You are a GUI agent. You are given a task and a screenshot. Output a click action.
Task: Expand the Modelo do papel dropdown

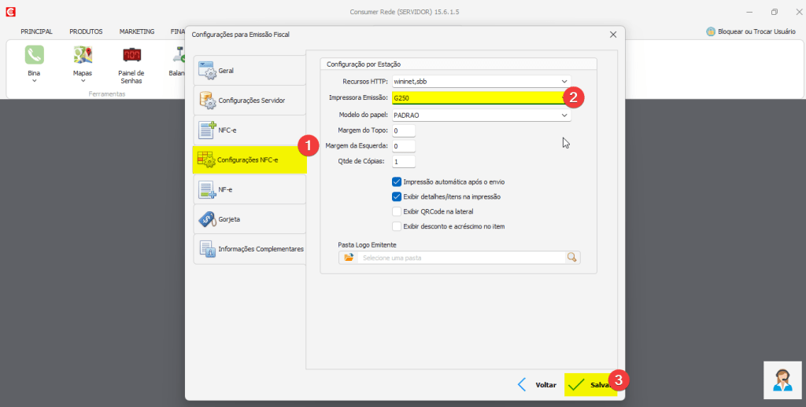point(564,115)
